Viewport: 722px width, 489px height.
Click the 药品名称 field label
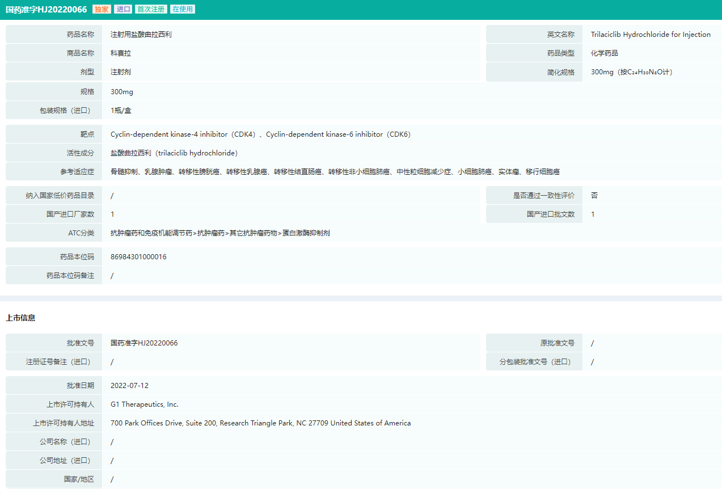pyautogui.click(x=81, y=35)
